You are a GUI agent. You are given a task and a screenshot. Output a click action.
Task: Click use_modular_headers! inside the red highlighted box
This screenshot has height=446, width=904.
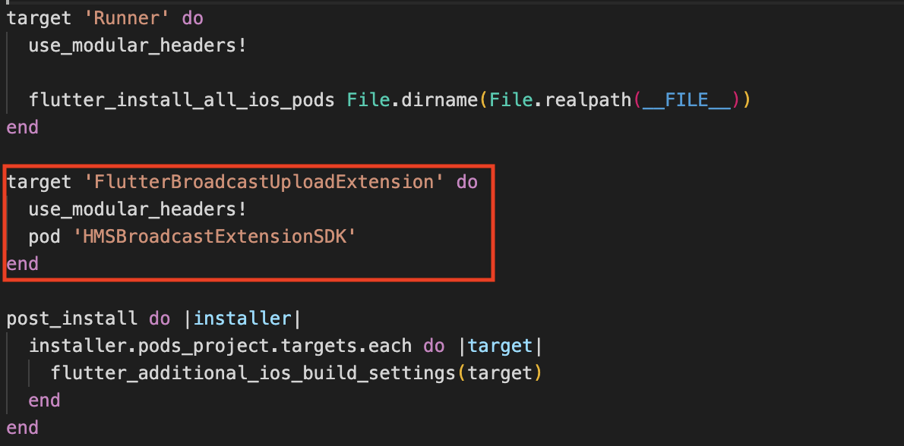pos(137,209)
